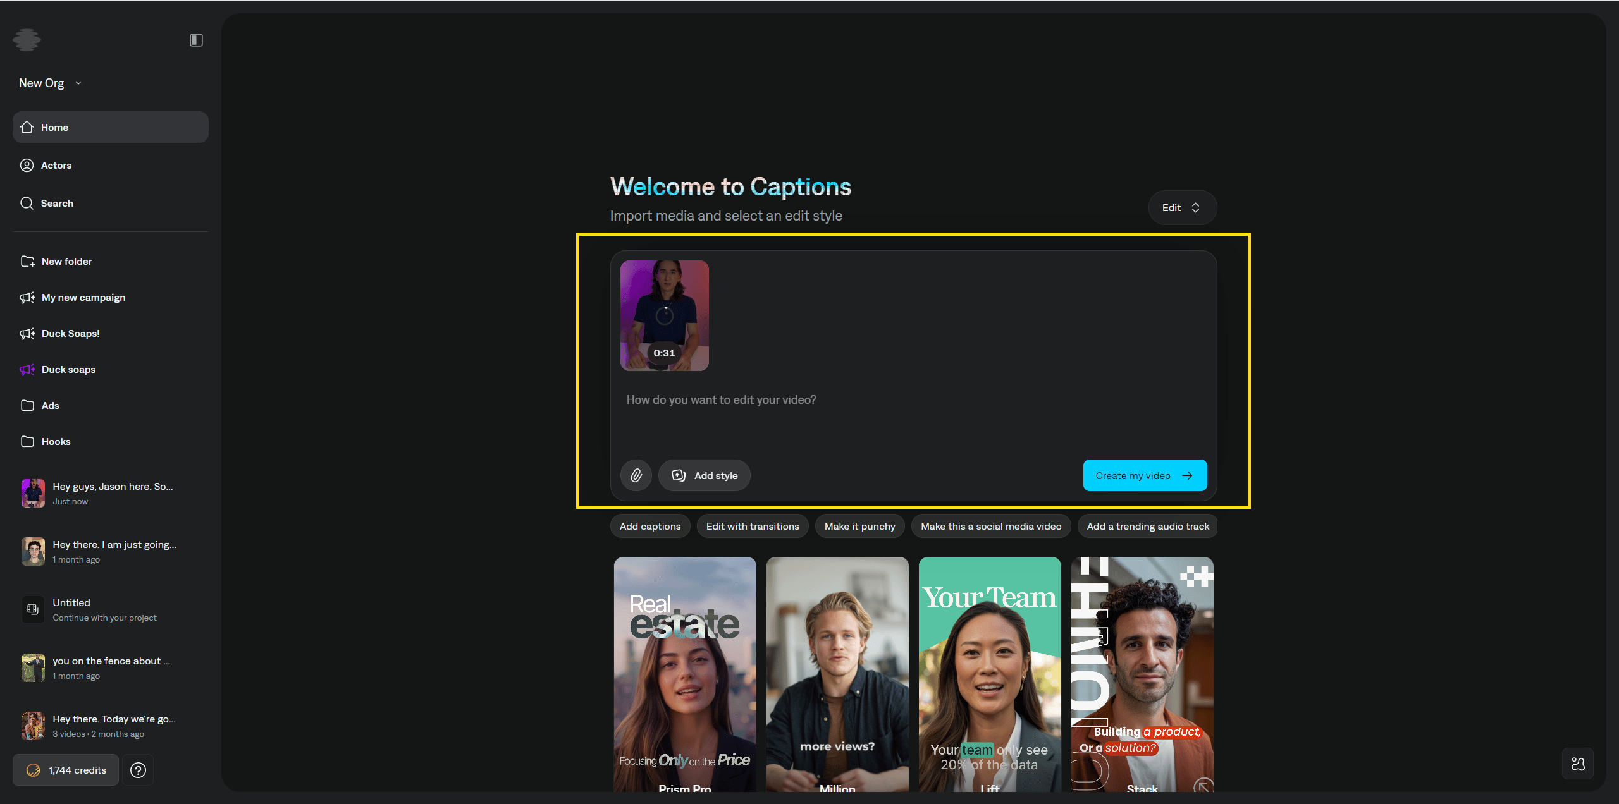Open the Duck Soaps! campaign
The width and height of the screenshot is (1619, 804).
tap(111, 333)
